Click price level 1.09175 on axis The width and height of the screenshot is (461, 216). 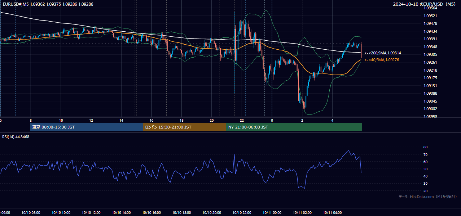pos(430,78)
